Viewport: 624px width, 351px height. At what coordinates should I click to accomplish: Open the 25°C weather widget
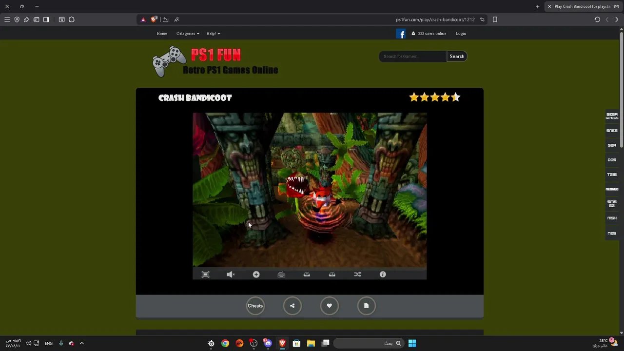click(x=605, y=343)
